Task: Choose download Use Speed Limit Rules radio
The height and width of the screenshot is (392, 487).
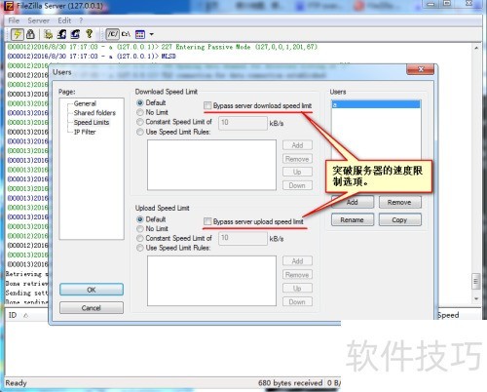Action: [140, 132]
